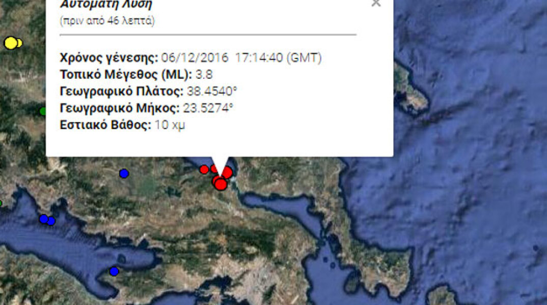Click the leftmost red epicenter marker
The width and height of the screenshot is (547, 305).
click(x=204, y=170)
